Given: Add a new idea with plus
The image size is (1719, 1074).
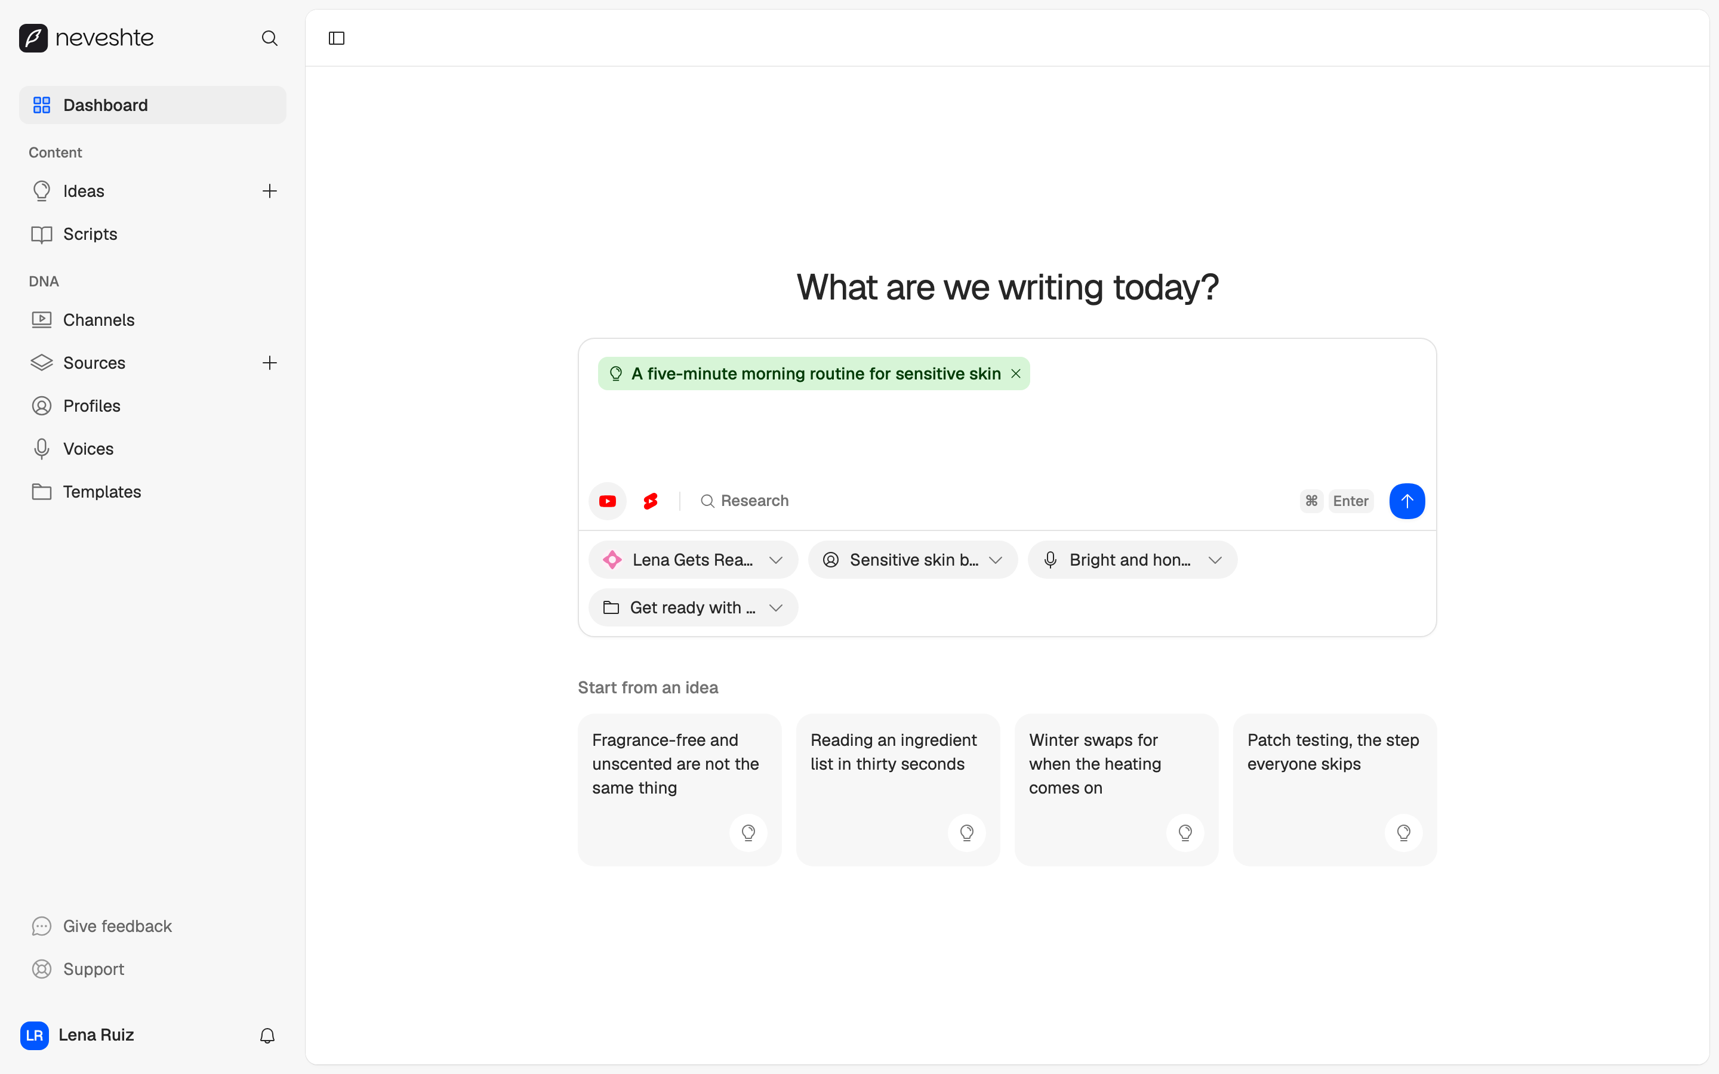Looking at the screenshot, I should (269, 191).
